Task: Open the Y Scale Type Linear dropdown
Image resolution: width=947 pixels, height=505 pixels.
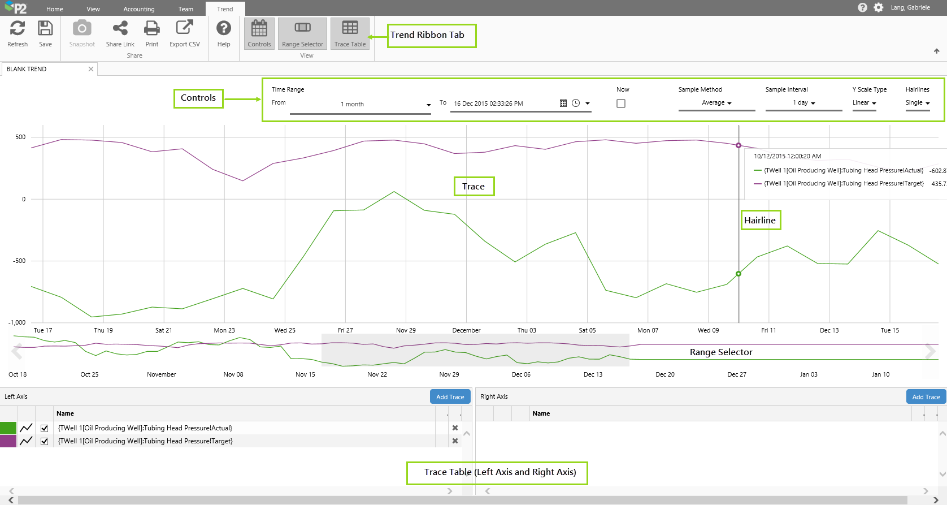Action: [x=864, y=103]
